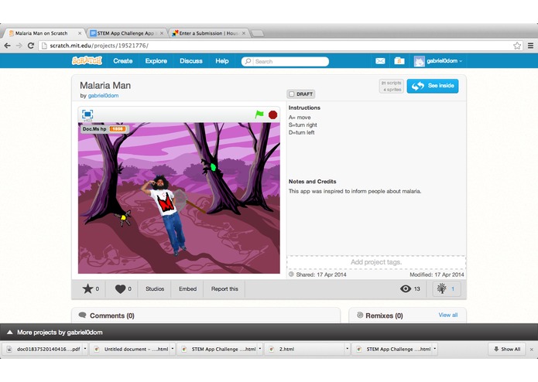The image size is (538, 382).
Task: Open the Untitled document html download
Action: pyautogui.click(x=132, y=349)
